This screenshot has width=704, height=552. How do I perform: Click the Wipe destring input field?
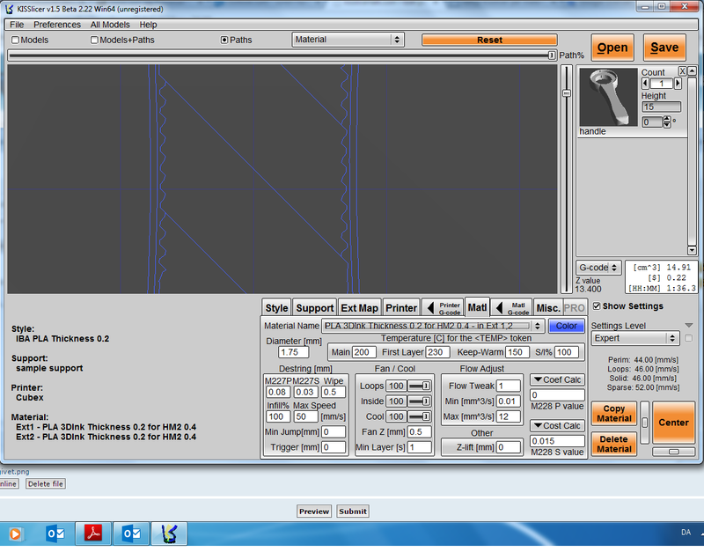coord(334,392)
